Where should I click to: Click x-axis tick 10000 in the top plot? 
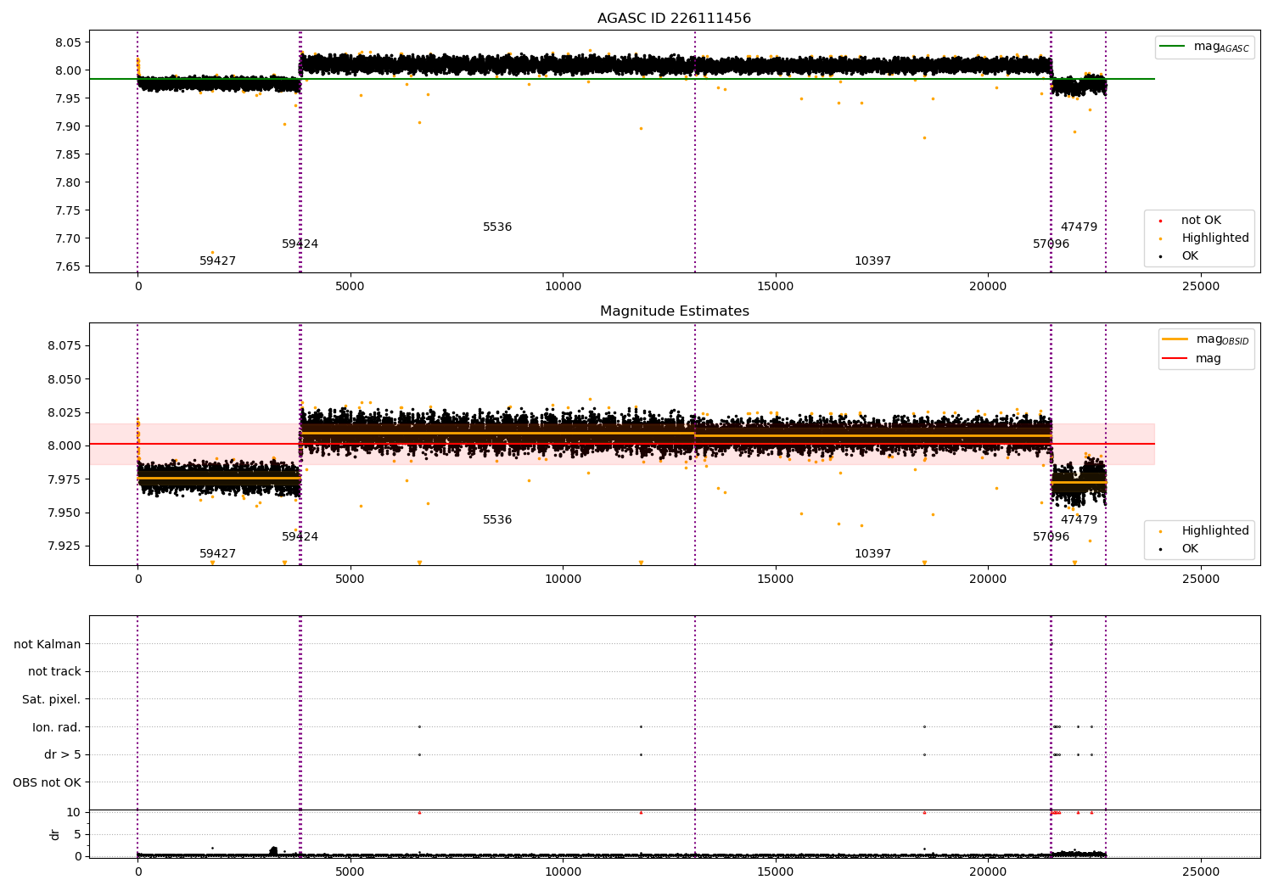563,287
